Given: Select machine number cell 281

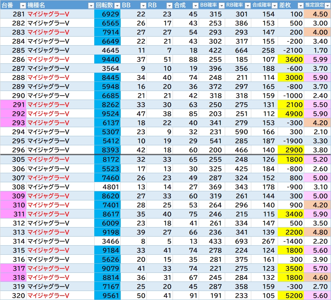Looking at the screenshot, I should pyautogui.click(x=13, y=14).
